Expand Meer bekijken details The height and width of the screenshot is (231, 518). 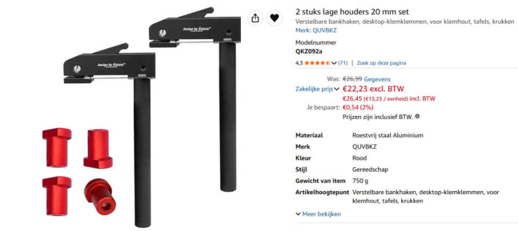pos(318,214)
